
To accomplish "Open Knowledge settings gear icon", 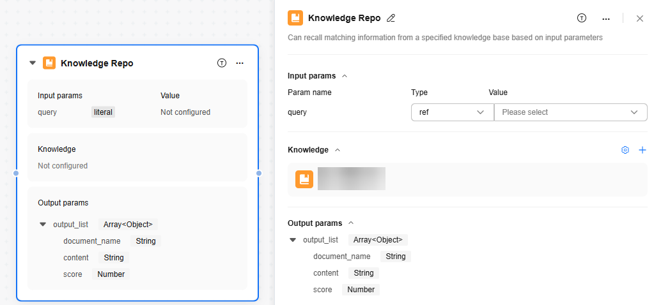I will (625, 150).
